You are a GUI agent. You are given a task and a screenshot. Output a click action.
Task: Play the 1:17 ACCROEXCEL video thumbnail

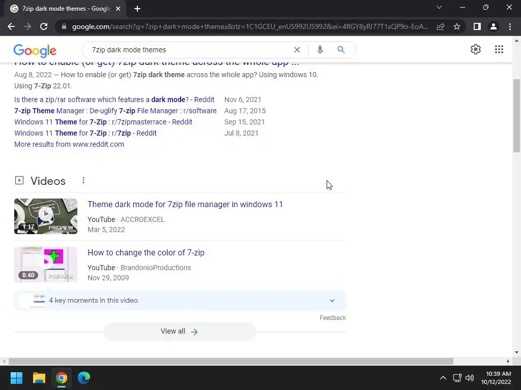point(46,216)
